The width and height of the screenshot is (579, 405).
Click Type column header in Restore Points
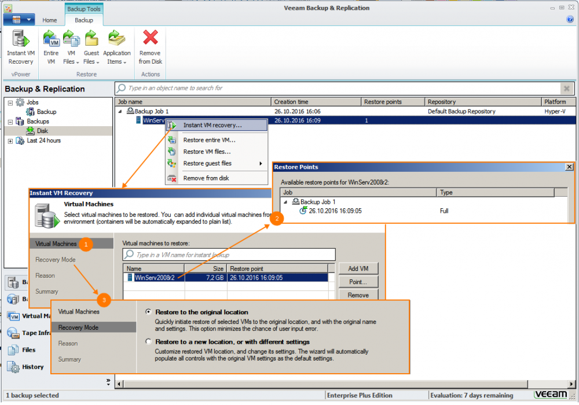pos(495,193)
